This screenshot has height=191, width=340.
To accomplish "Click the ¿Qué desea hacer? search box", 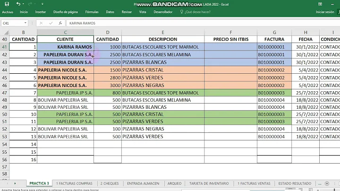I will [197, 12].
